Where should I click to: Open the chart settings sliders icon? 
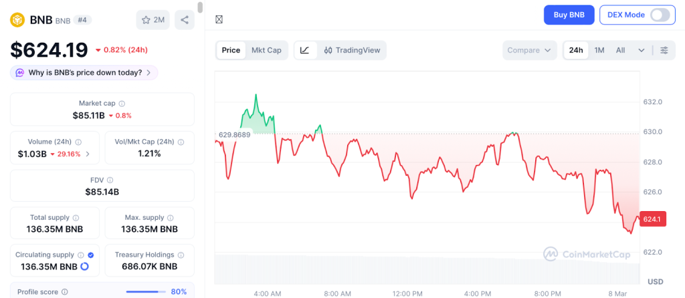coord(664,50)
